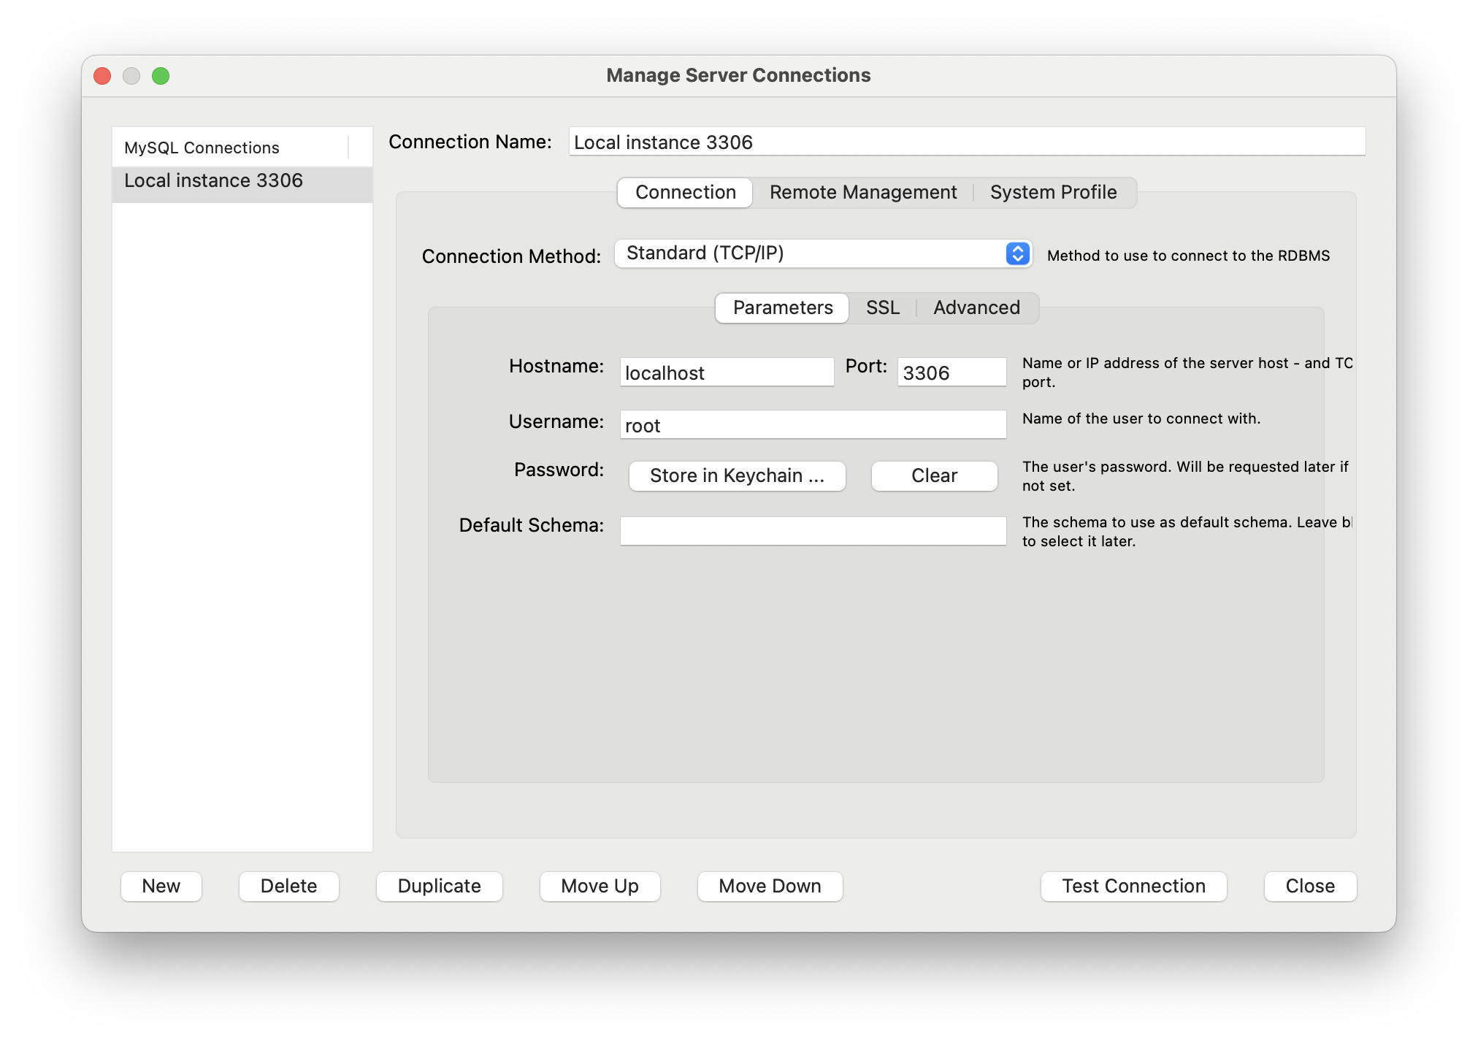Duplicate the selected connection

point(439,886)
